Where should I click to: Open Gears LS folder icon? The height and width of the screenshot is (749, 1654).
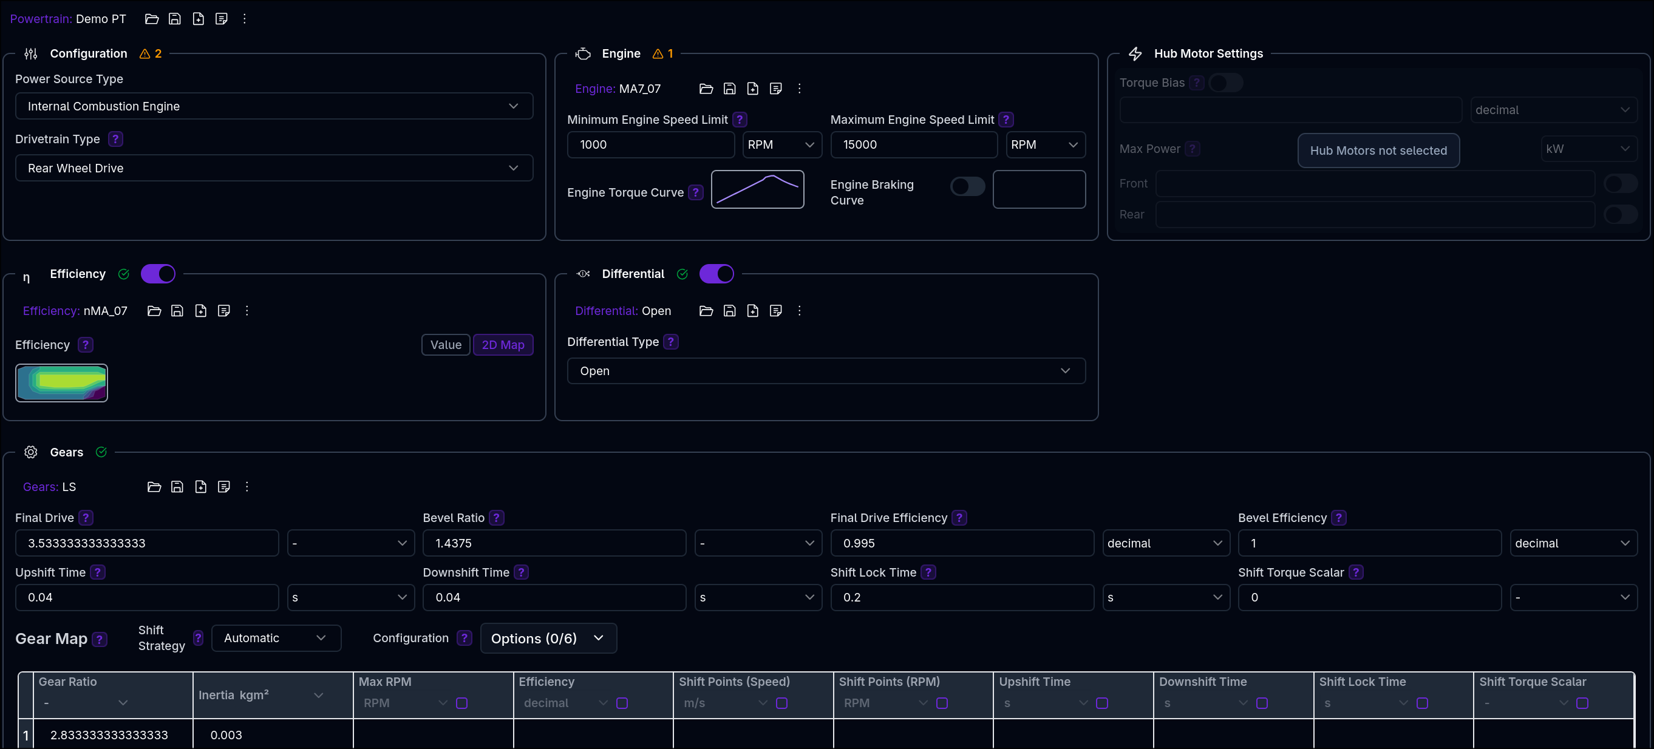pyautogui.click(x=154, y=487)
